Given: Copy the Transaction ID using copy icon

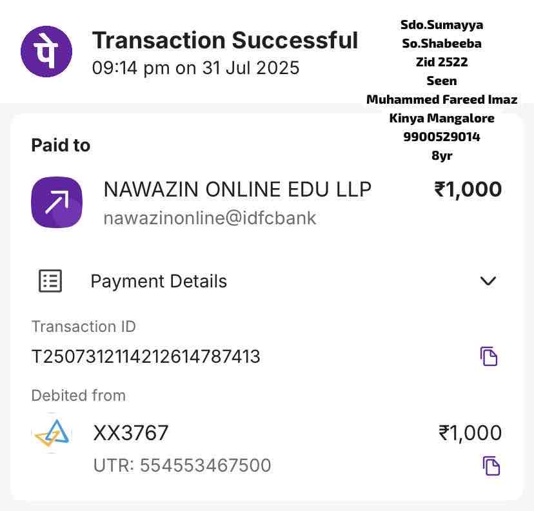Looking at the screenshot, I should click(489, 356).
